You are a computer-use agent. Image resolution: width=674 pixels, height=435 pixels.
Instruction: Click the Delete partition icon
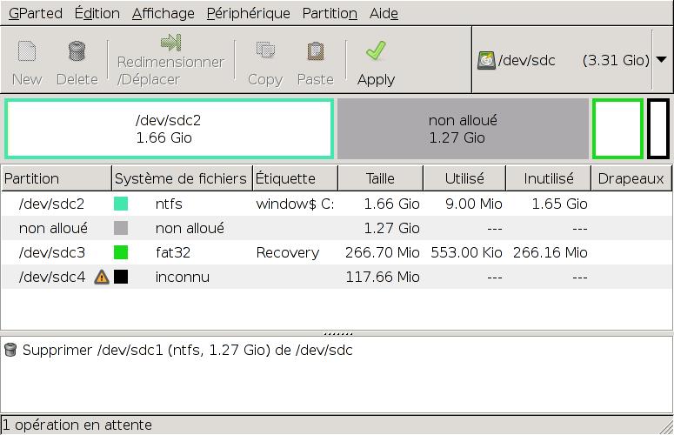77,52
